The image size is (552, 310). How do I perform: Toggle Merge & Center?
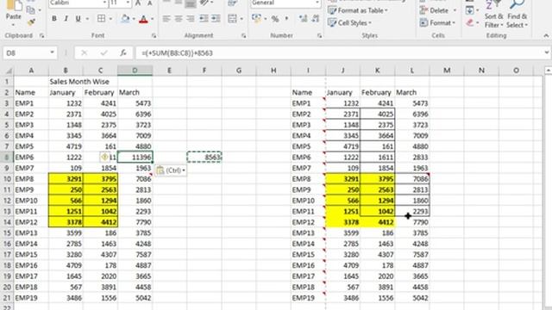232,19
